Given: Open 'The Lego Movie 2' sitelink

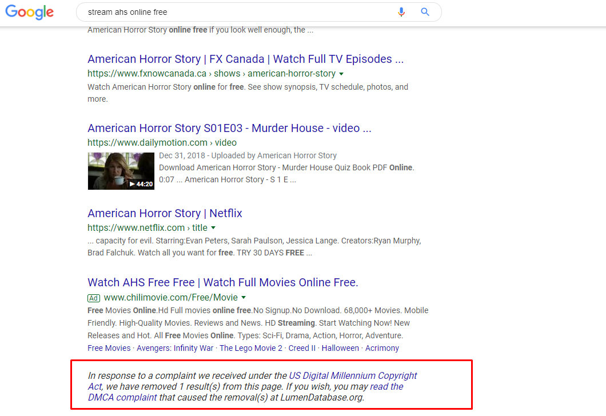Looking at the screenshot, I should tap(251, 348).
